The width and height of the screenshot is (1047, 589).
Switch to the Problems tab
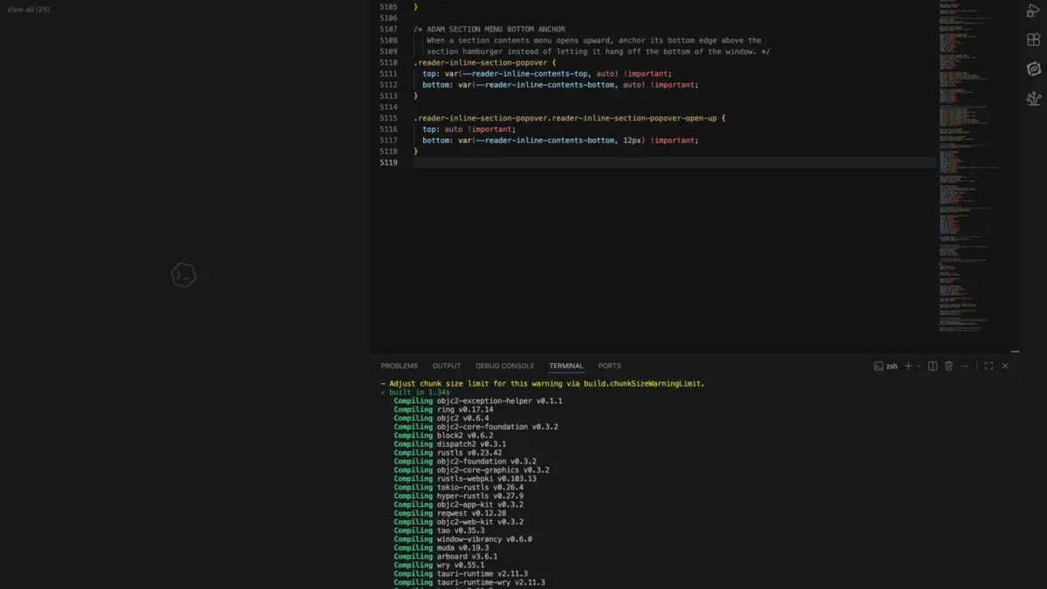click(399, 366)
